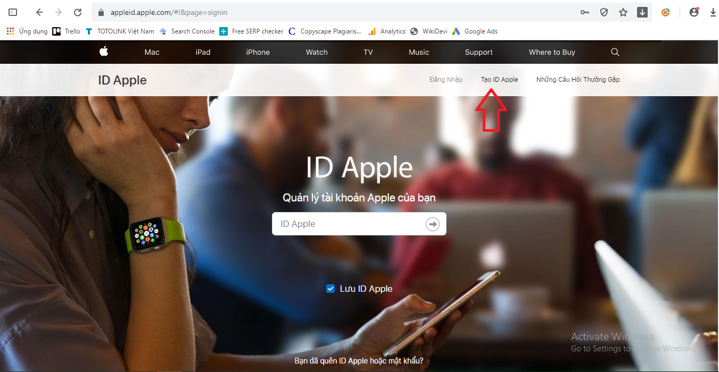The image size is (719, 372).
Task: Click the browser address bar URL
Action: 169,12
